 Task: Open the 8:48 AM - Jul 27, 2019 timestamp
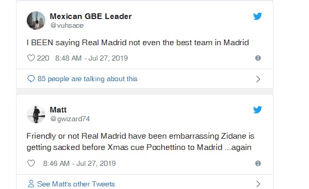tap(92, 58)
